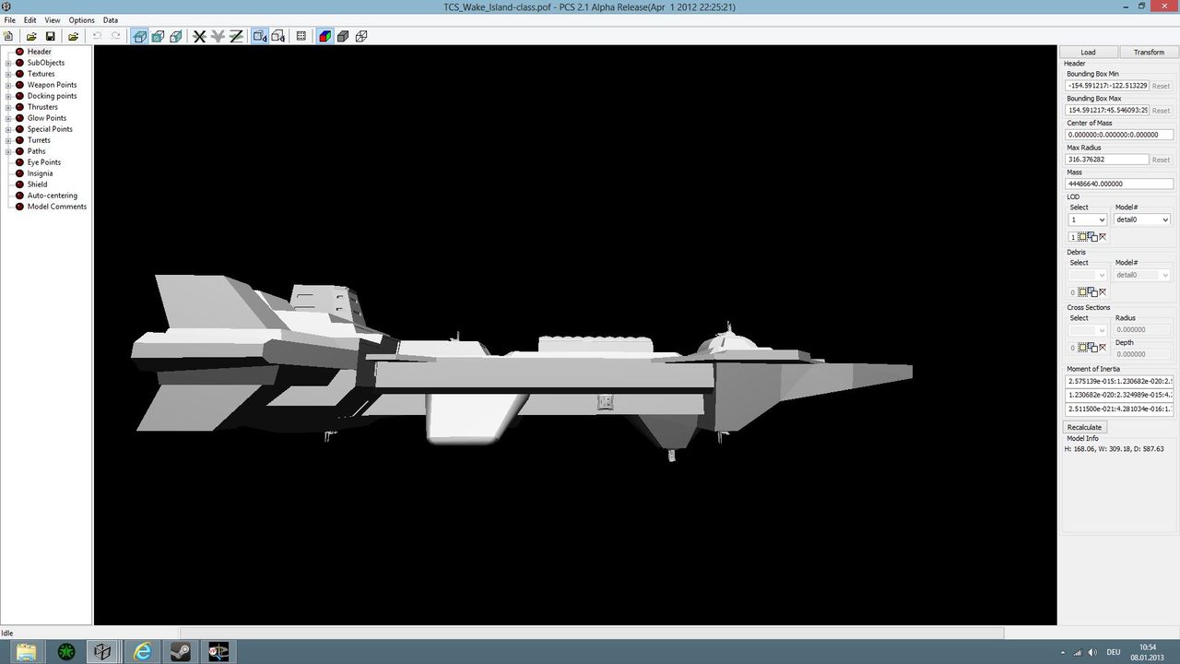Click the Z axis toolbar icon
This screenshot has width=1180, height=664.
(236, 36)
